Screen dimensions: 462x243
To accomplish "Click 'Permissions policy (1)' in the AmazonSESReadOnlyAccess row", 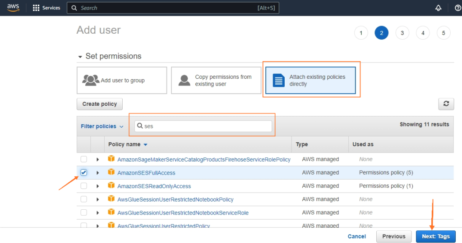I will [386, 186].
